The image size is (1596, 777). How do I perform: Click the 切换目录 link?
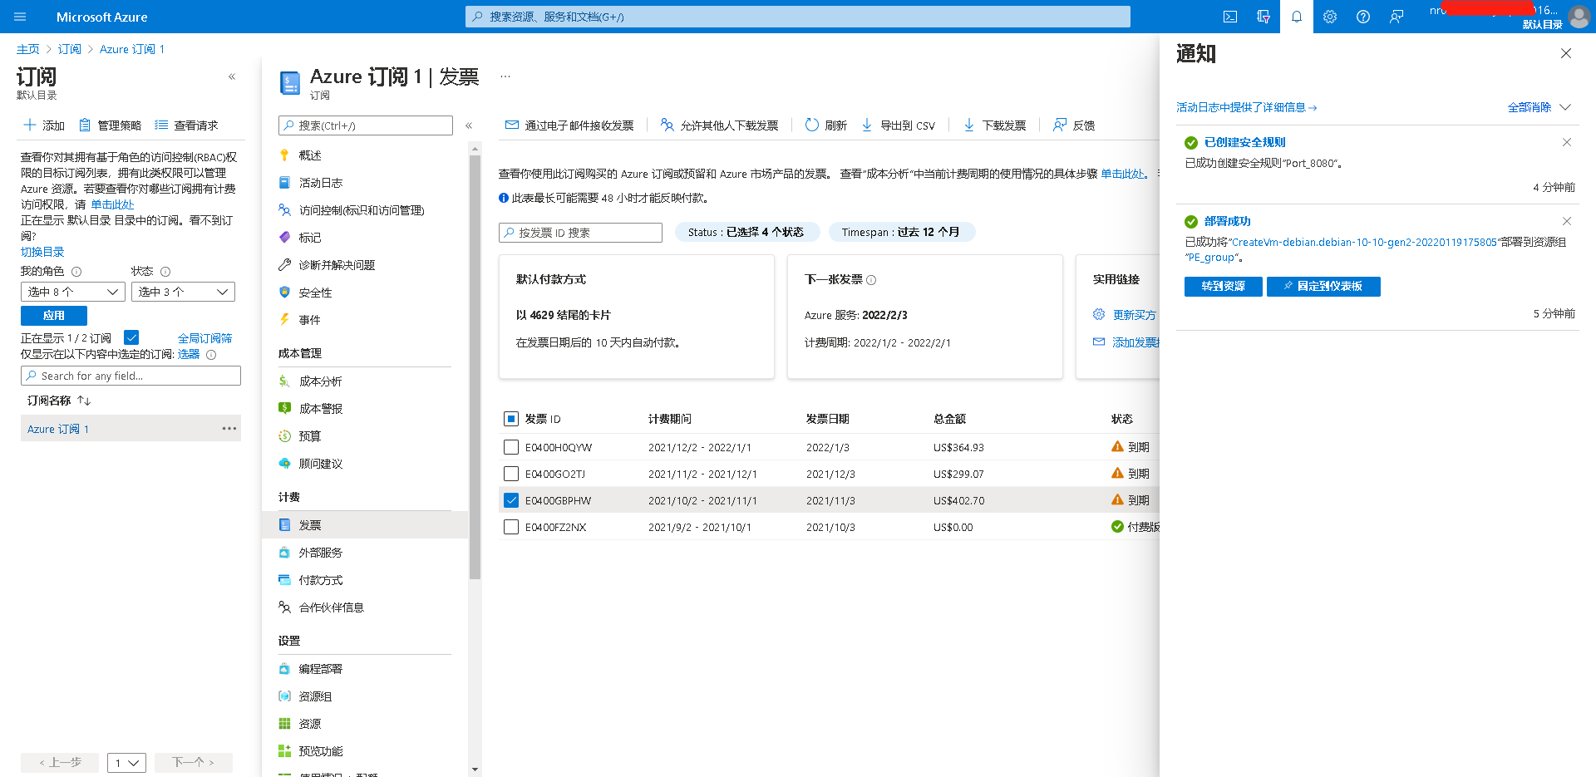[42, 252]
